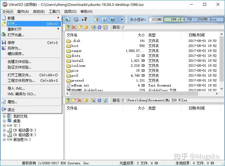Click the green refresh icon in local toolbar
Viewport: 225px width, 166px height.
tap(105, 100)
